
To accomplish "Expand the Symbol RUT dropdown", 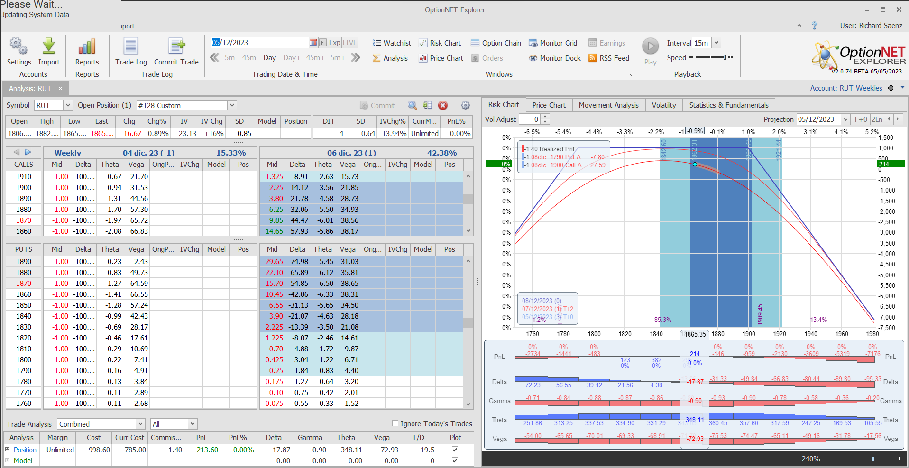I will click(68, 105).
